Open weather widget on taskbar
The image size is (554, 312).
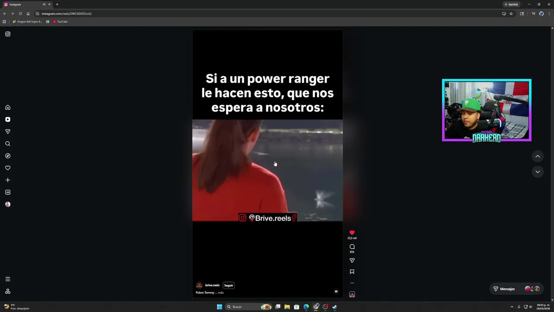point(16,307)
